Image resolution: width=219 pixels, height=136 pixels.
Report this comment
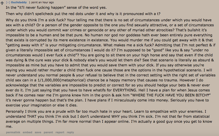click(x=60, y=132)
